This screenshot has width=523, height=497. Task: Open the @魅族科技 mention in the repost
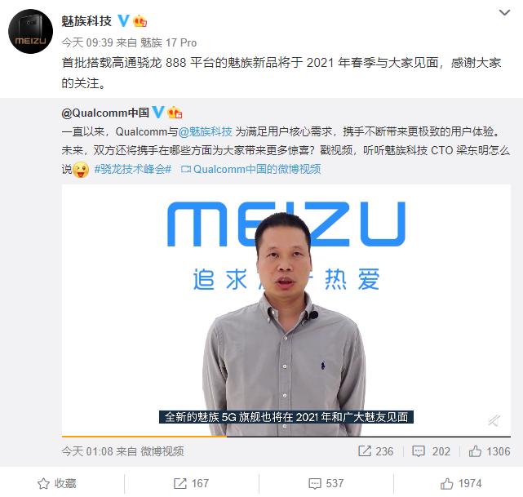(206, 131)
